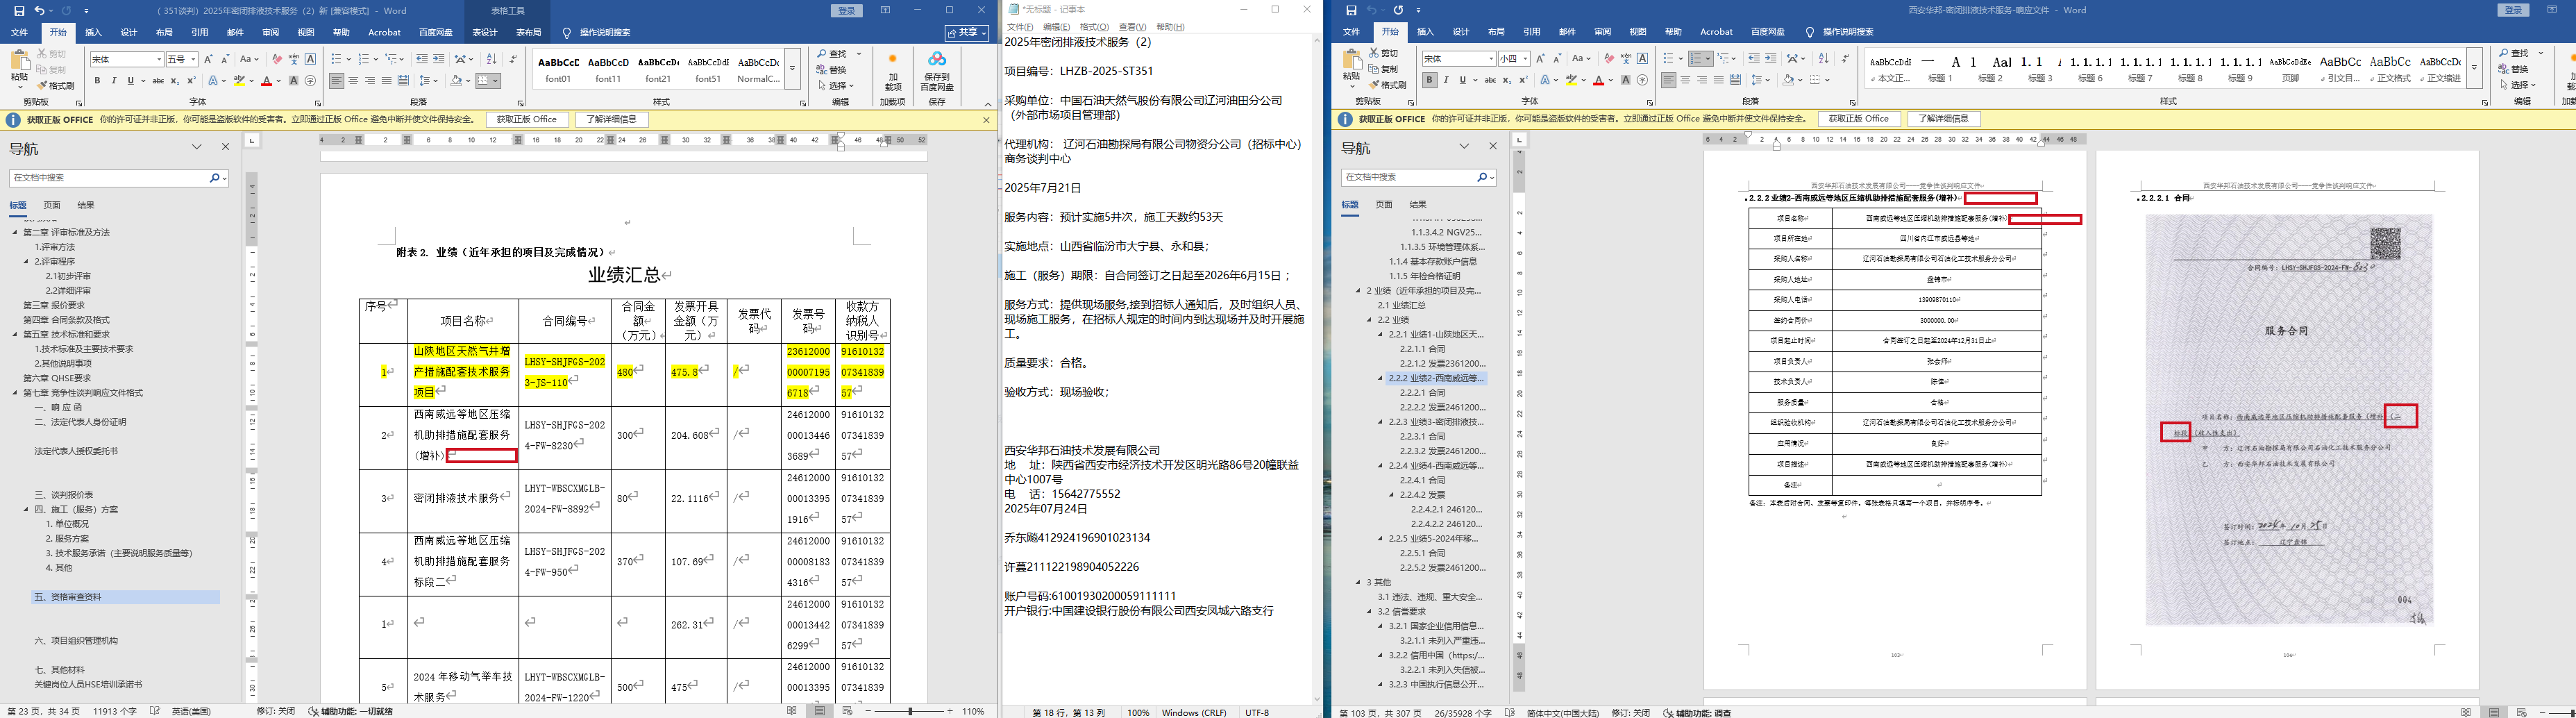Image resolution: width=2576 pixels, height=718 pixels.
Task: Open the font size dropdown (五号) in left Word
Action: pyautogui.click(x=193, y=60)
